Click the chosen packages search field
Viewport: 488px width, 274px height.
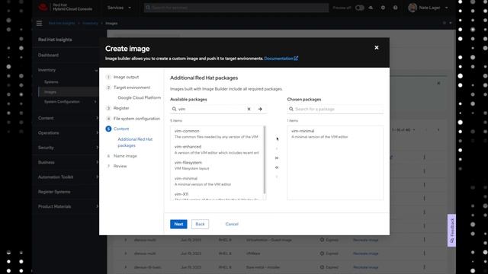pos(335,109)
